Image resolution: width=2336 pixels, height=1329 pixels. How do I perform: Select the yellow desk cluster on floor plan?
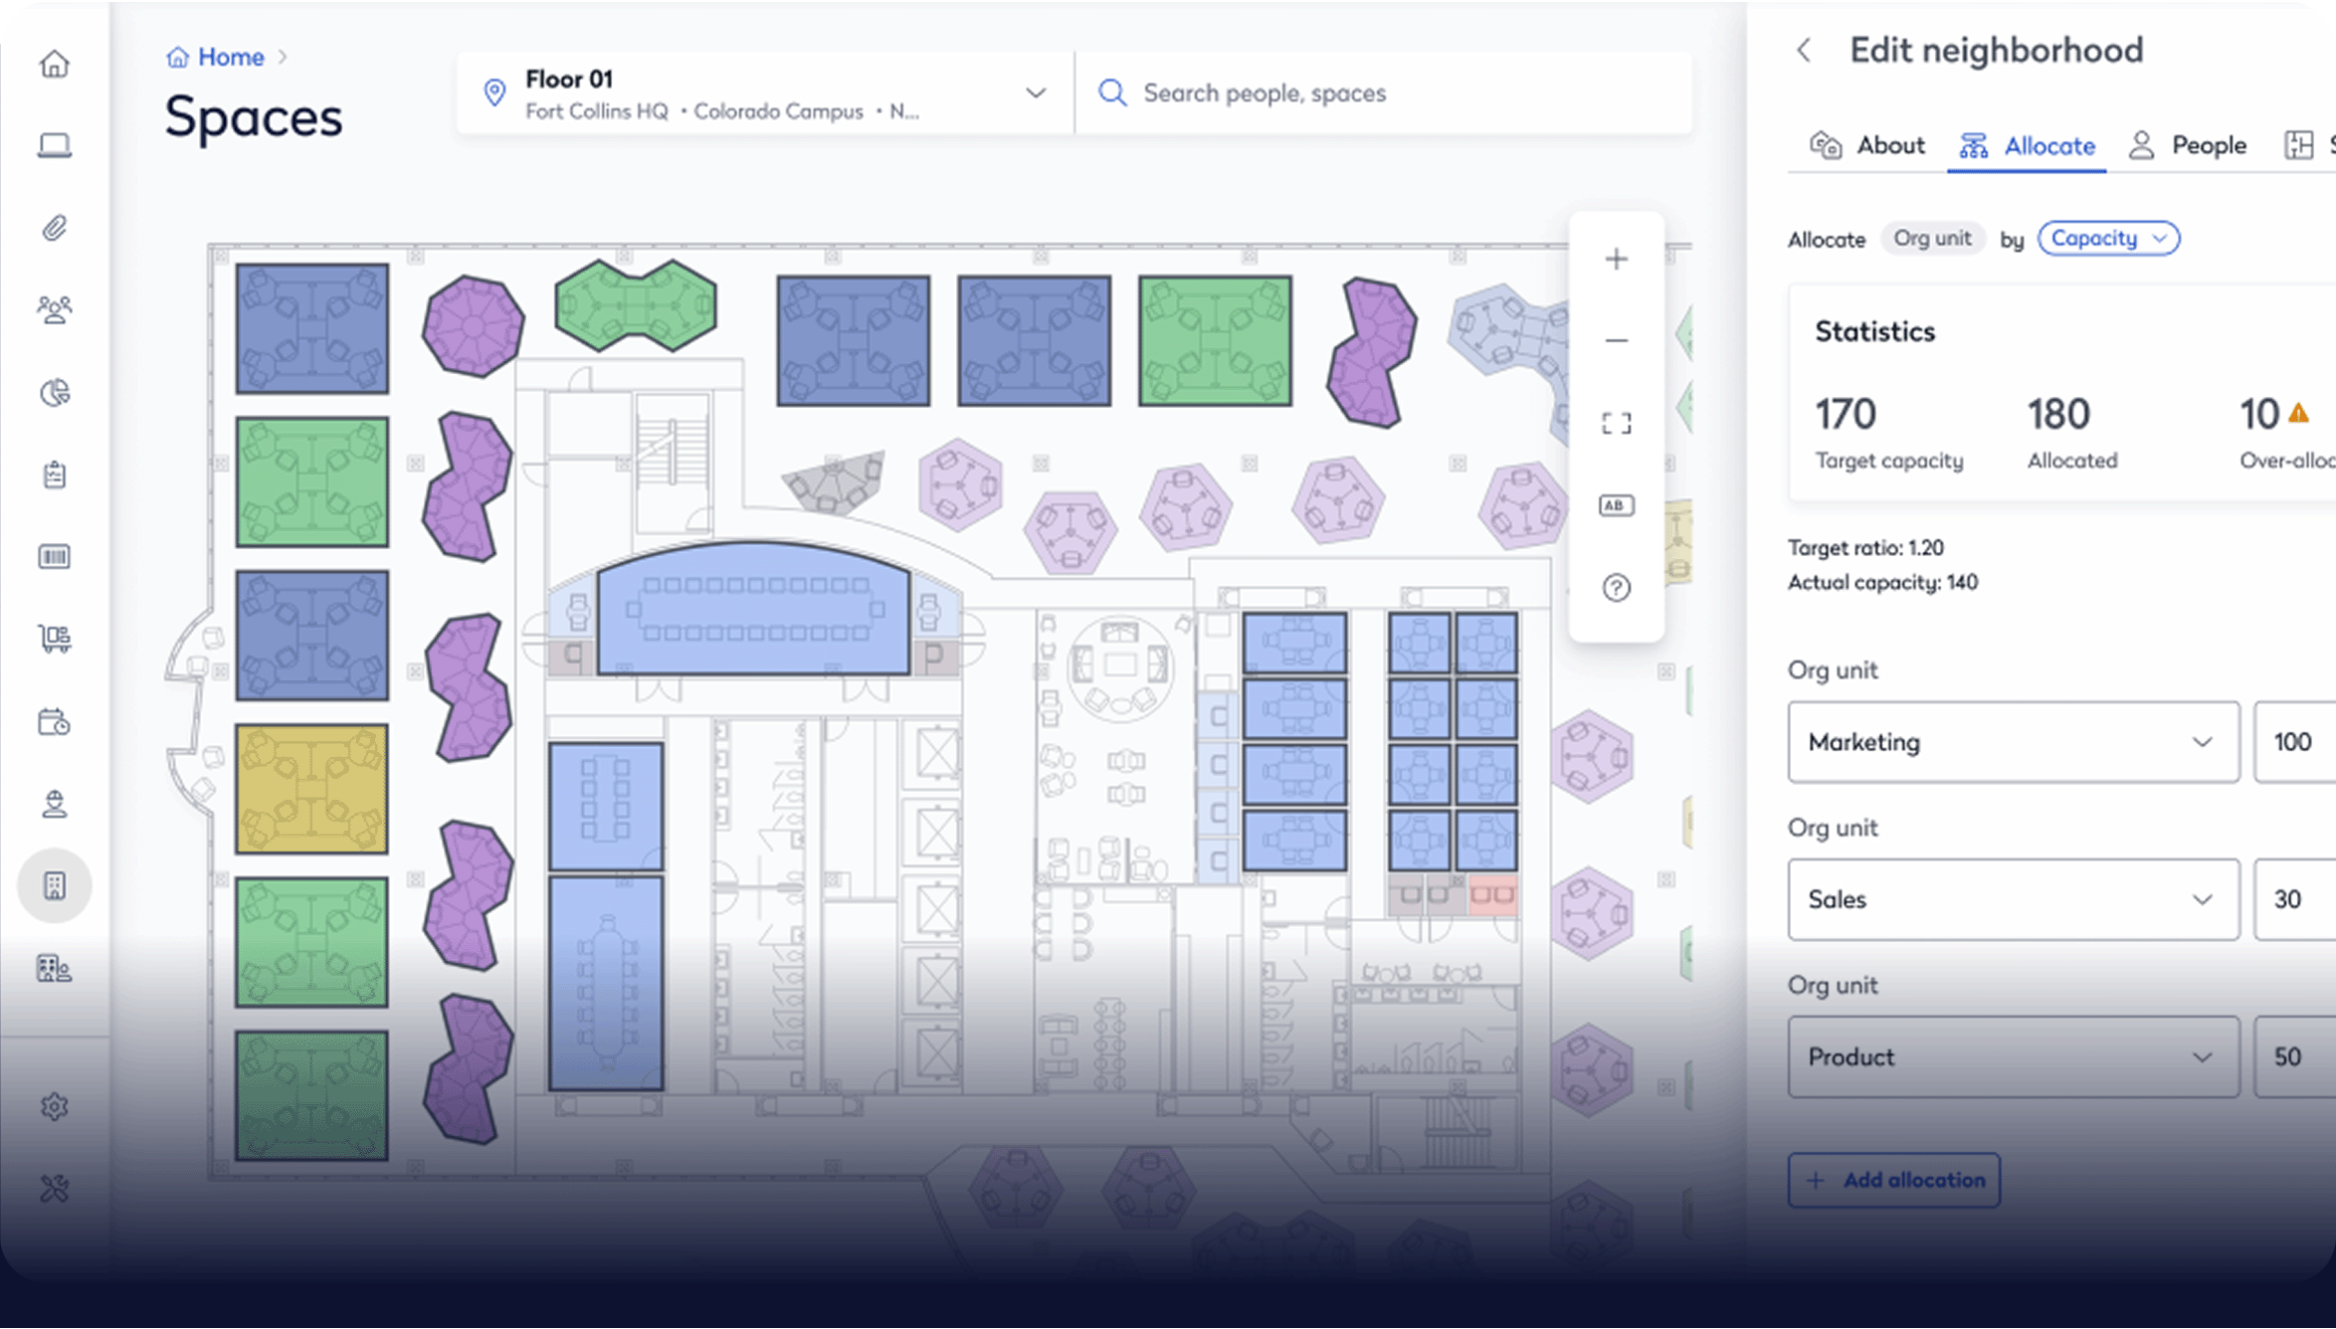pos(311,789)
